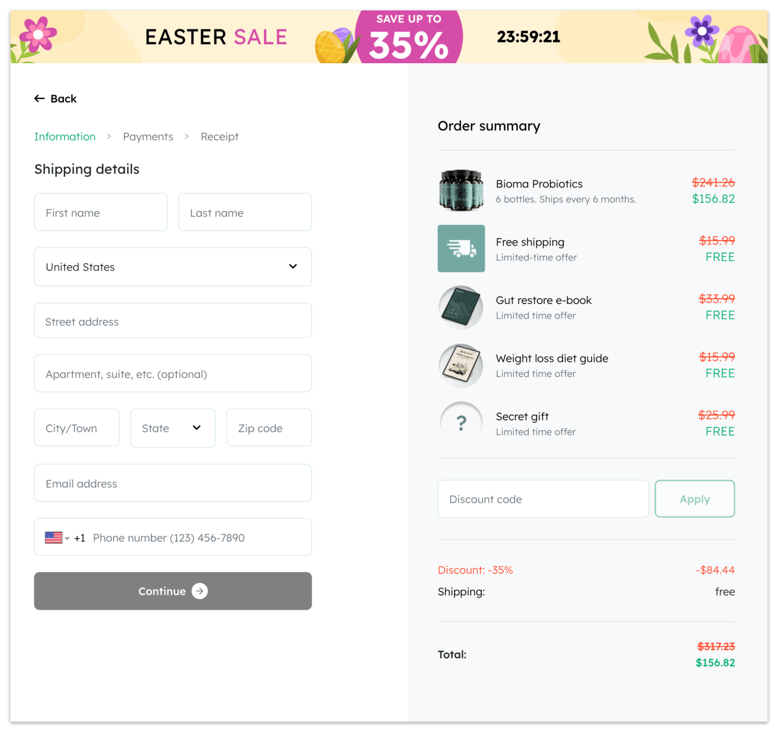Click the Apply discount button
The width and height of the screenshot is (778, 732).
[x=694, y=499]
